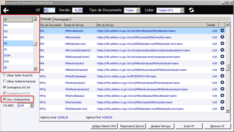Switch to the Homologação tab
This screenshot has width=234, height=132.
(62, 20)
